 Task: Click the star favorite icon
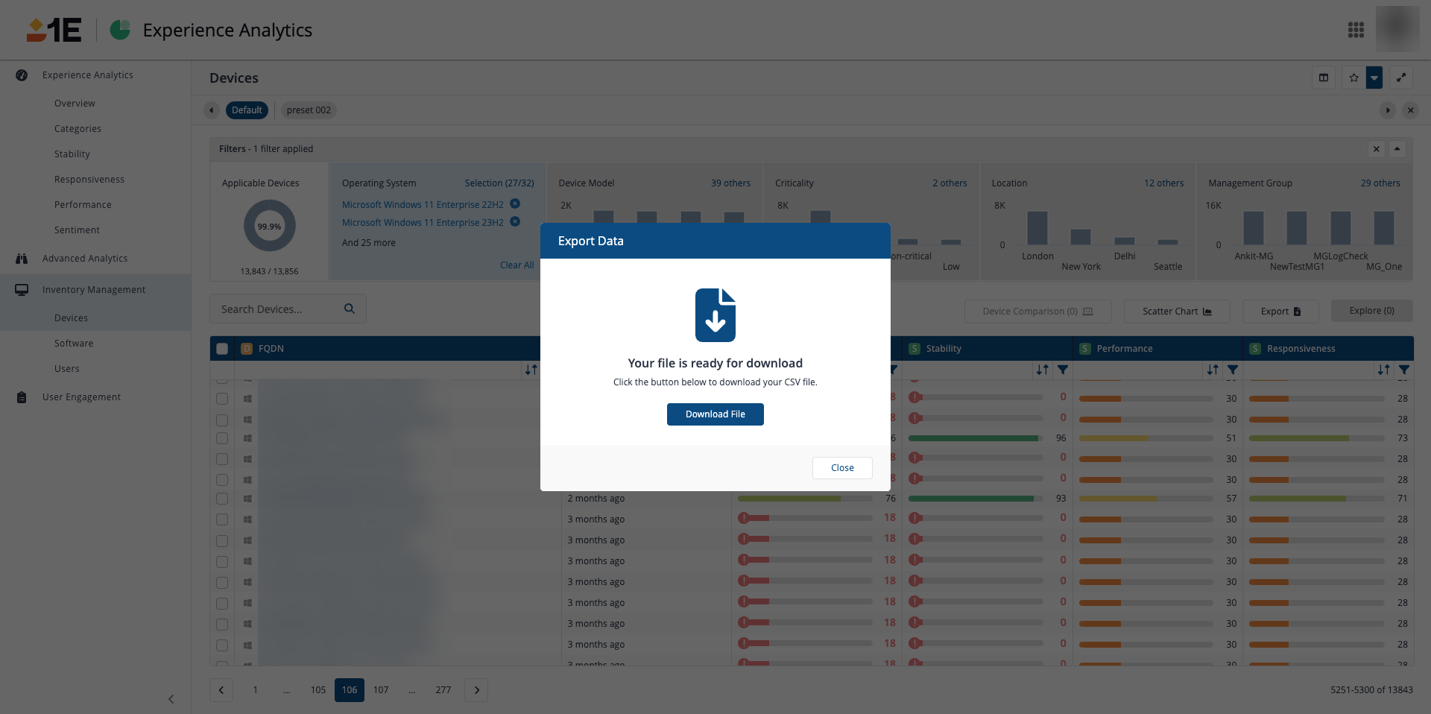[x=1353, y=78]
